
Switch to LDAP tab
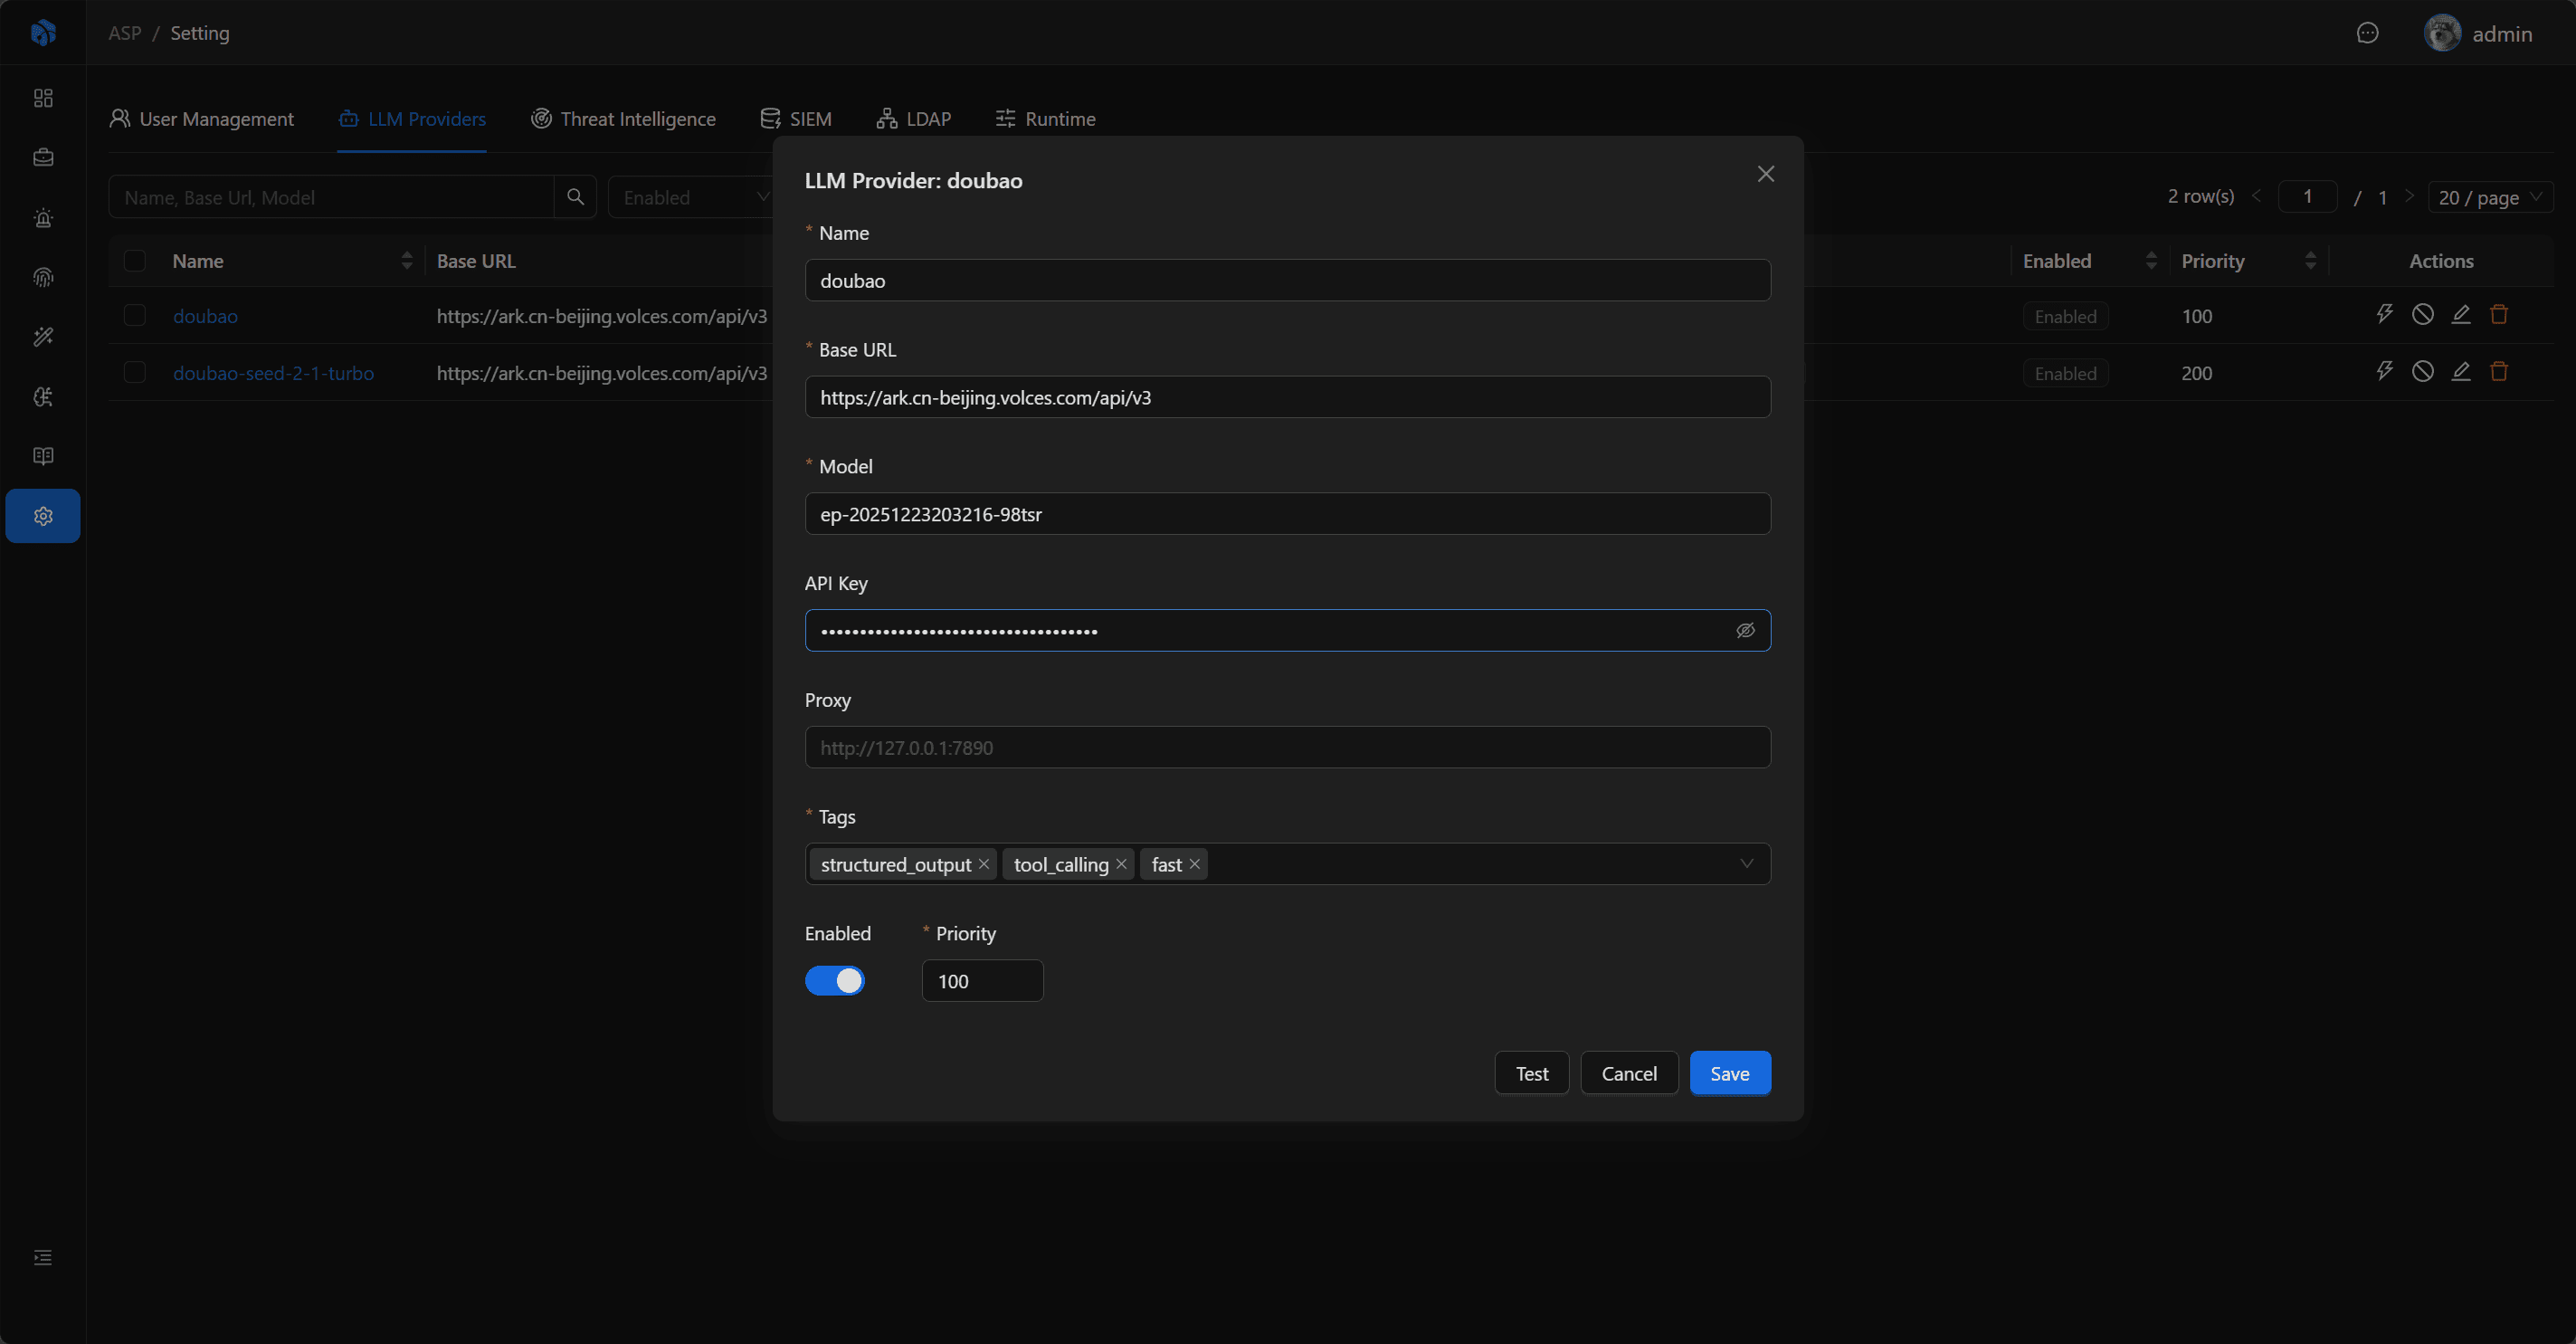click(x=914, y=119)
